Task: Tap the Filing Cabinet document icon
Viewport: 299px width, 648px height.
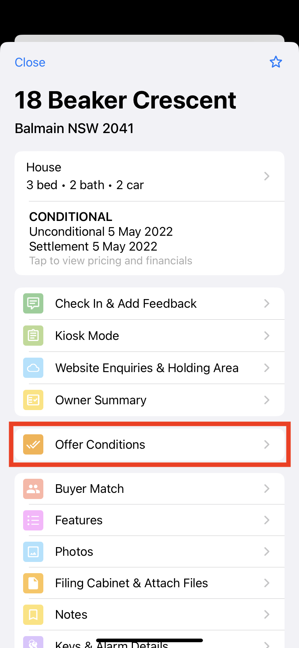Action: point(33,583)
